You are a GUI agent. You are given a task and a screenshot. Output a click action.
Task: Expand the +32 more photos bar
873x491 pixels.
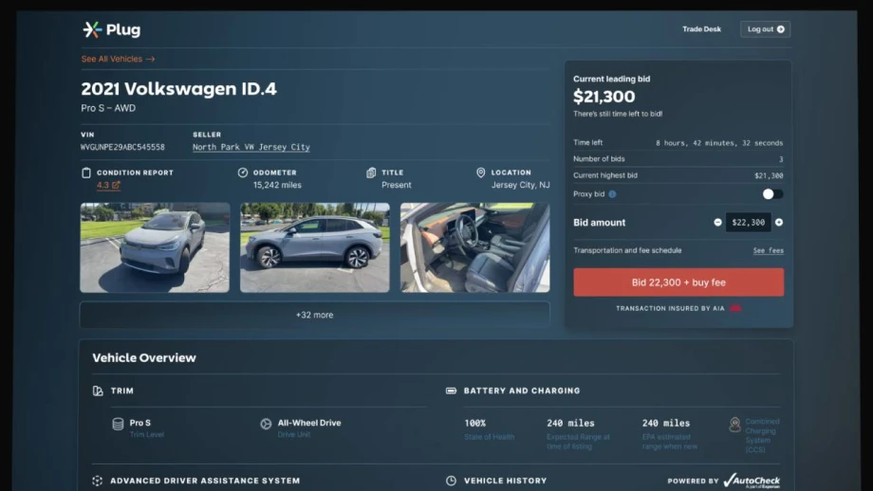coord(315,315)
